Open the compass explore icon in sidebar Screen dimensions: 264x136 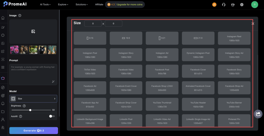click(3, 87)
